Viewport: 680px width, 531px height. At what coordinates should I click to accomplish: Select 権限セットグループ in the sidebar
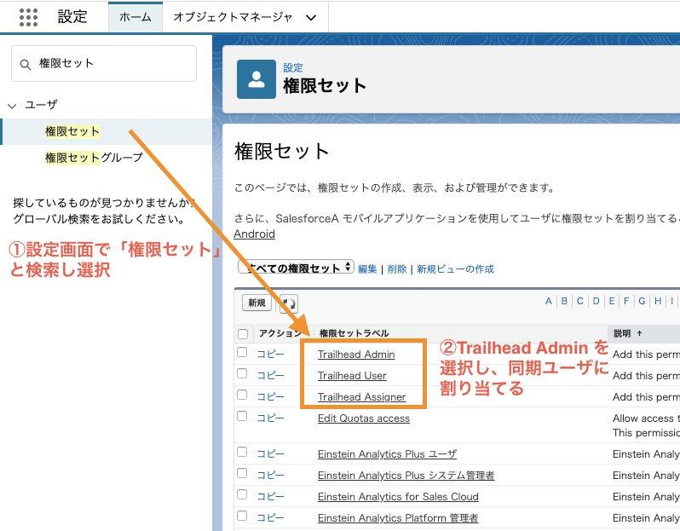[94, 158]
